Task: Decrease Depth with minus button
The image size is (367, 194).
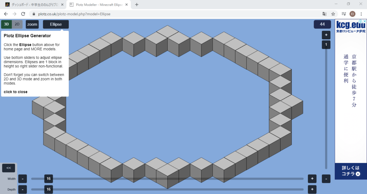Action: pos(23,189)
